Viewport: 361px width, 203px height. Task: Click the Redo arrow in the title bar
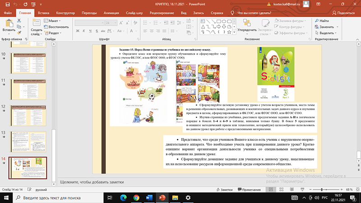click(x=25, y=5)
